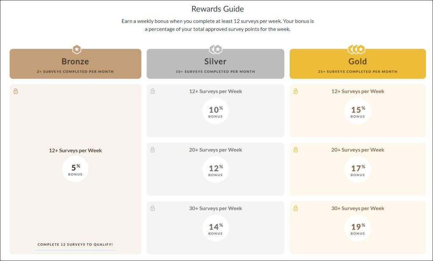
Task: Click Silver '20+ Surveys per Week' label
Action: (x=215, y=150)
